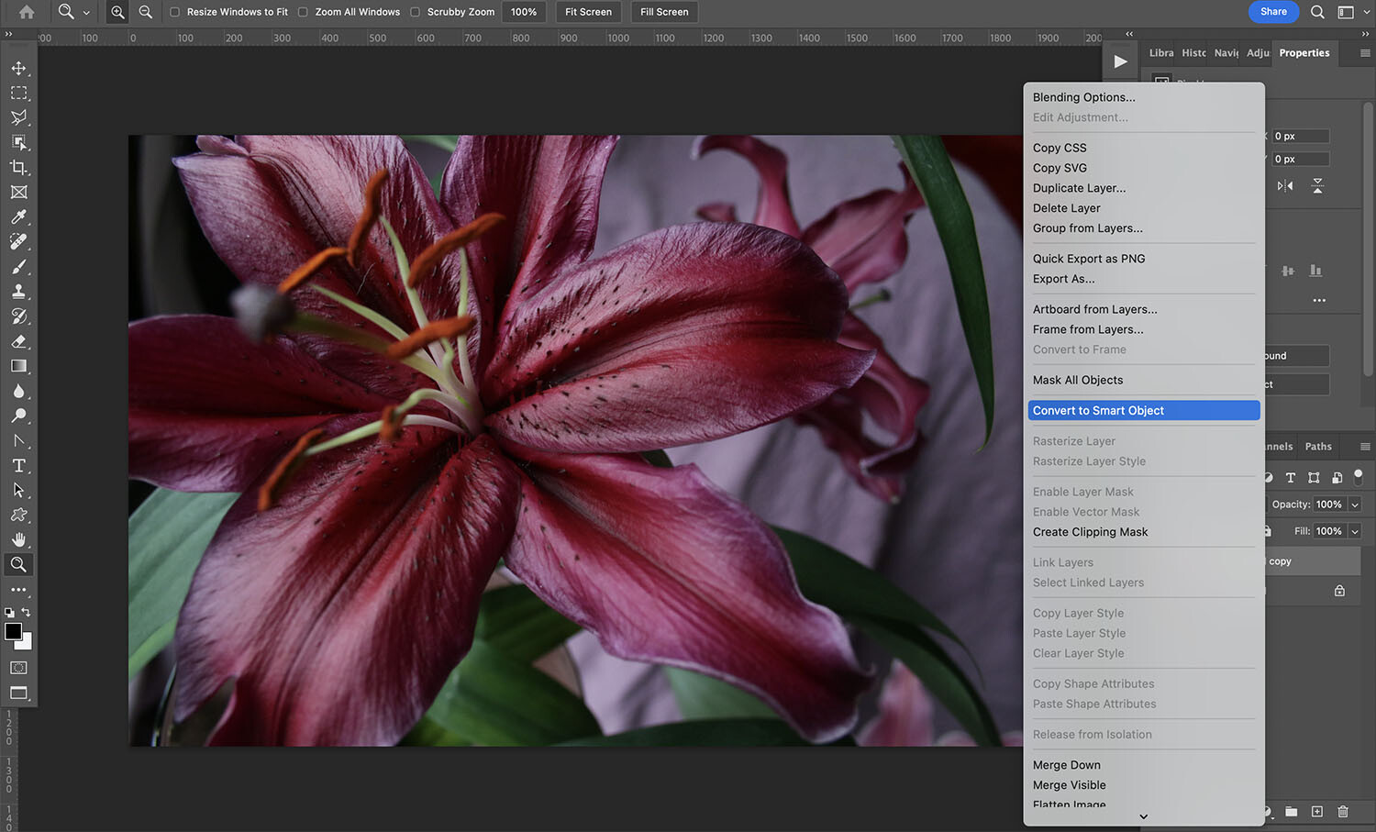Pick the Clone Stamp tool
This screenshot has height=832, width=1376.
[18, 291]
